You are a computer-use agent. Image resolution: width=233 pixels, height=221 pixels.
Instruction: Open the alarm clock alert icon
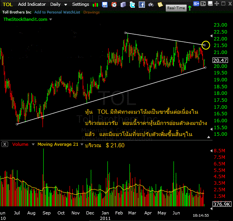114,5
